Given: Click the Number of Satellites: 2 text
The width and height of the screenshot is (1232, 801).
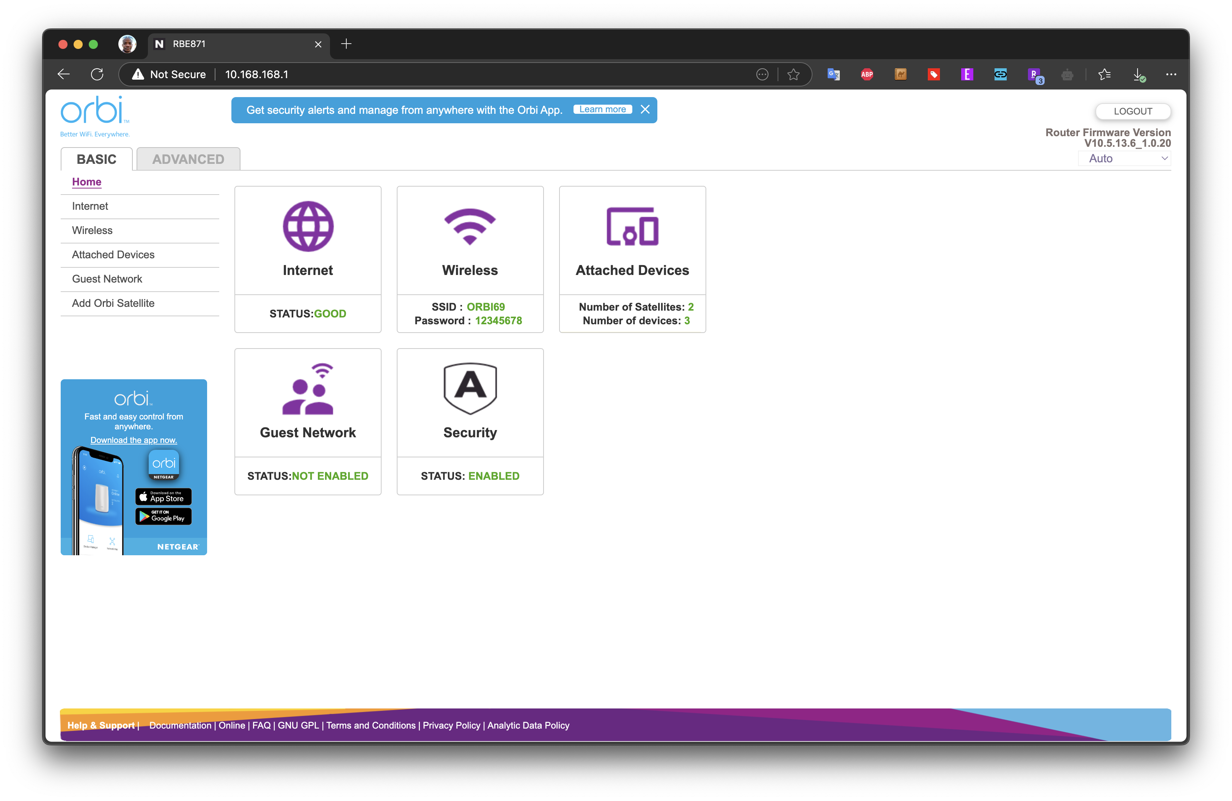Looking at the screenshot, I should click(636, 307).
